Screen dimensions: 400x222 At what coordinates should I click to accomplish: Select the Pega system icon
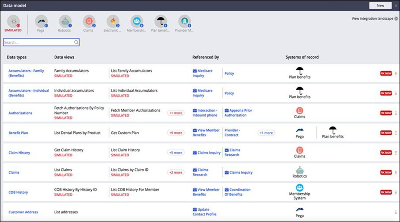41,22
